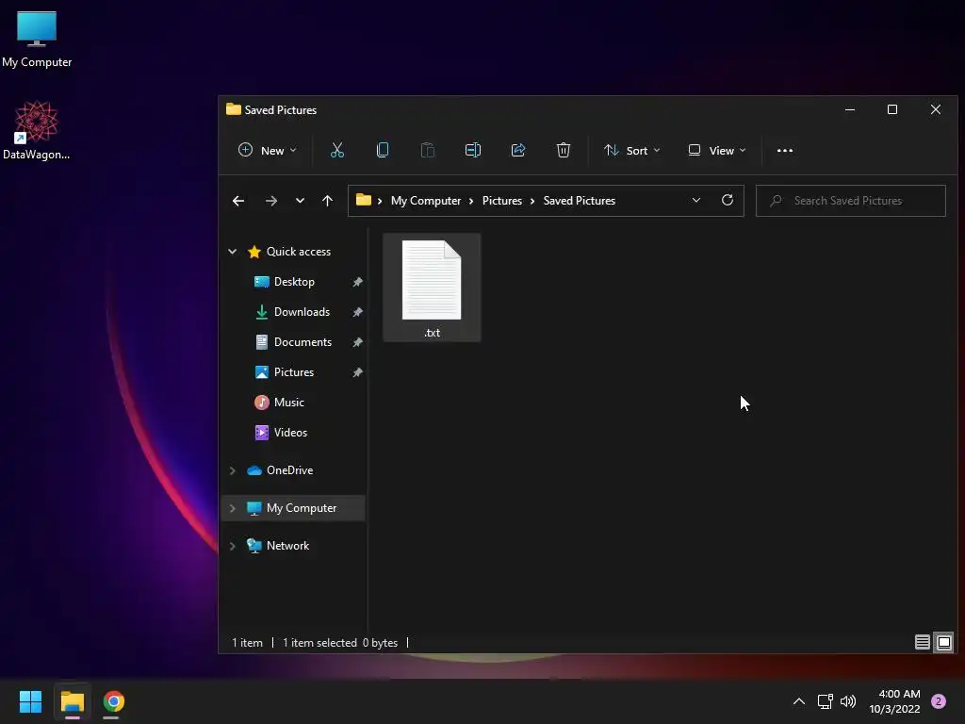The width and height of the screenshot is (965, 724).
Task: Go up one folder level arrow
Action: (x=327, y=201)
